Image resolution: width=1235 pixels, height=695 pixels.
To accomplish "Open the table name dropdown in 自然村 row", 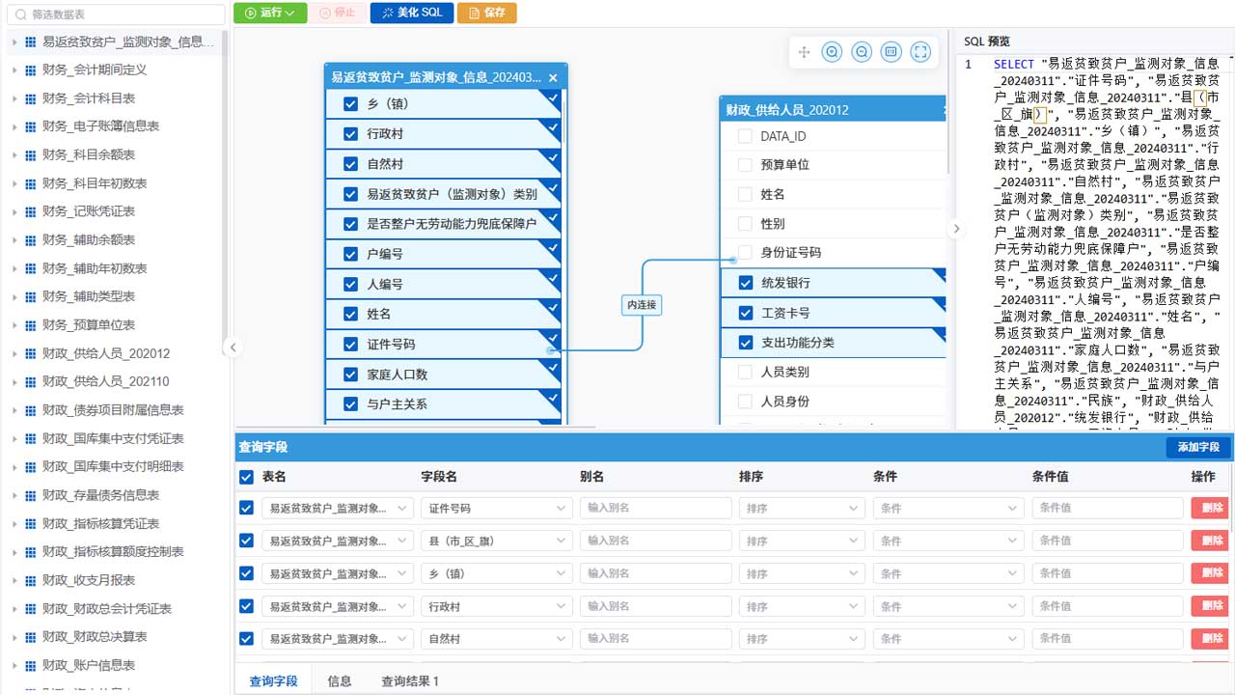I will (x=337, y=638).
